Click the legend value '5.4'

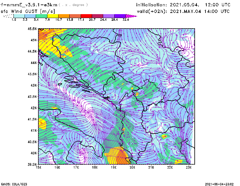pyautogui.click(x=36, y=20)
